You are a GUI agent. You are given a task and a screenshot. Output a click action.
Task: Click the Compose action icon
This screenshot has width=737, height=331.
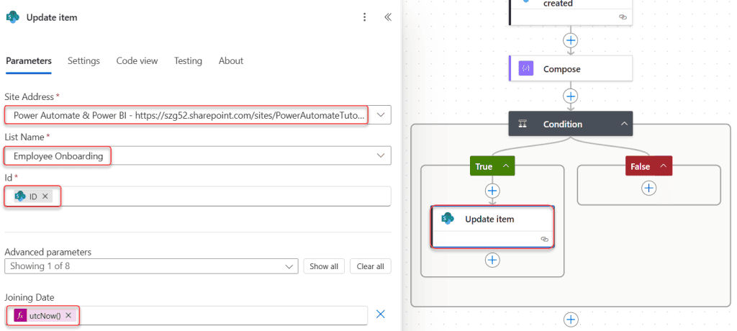[x=526, y=68]
